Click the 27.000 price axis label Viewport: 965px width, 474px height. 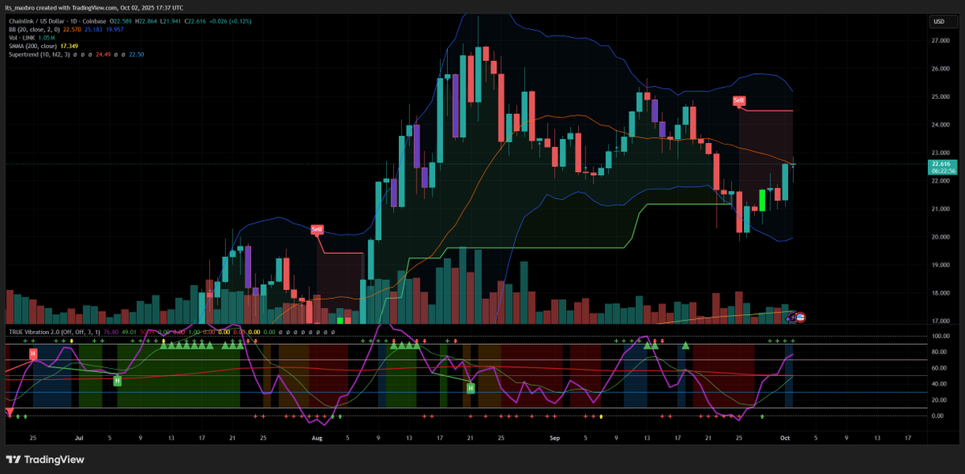pyautogui.click(x=940, y=40)
